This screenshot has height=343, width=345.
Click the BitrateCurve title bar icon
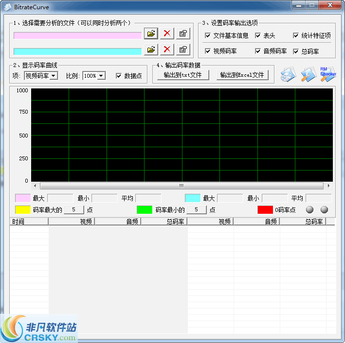(x=8, y=7)
